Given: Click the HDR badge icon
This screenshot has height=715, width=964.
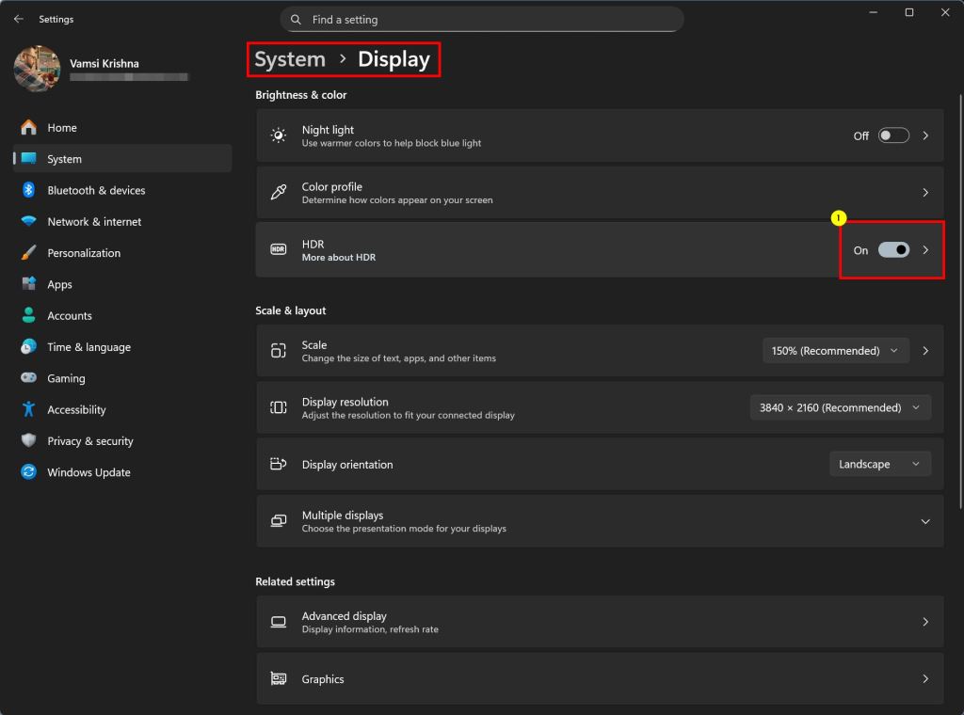Looking at the screenshot, I should click(279, 249).
